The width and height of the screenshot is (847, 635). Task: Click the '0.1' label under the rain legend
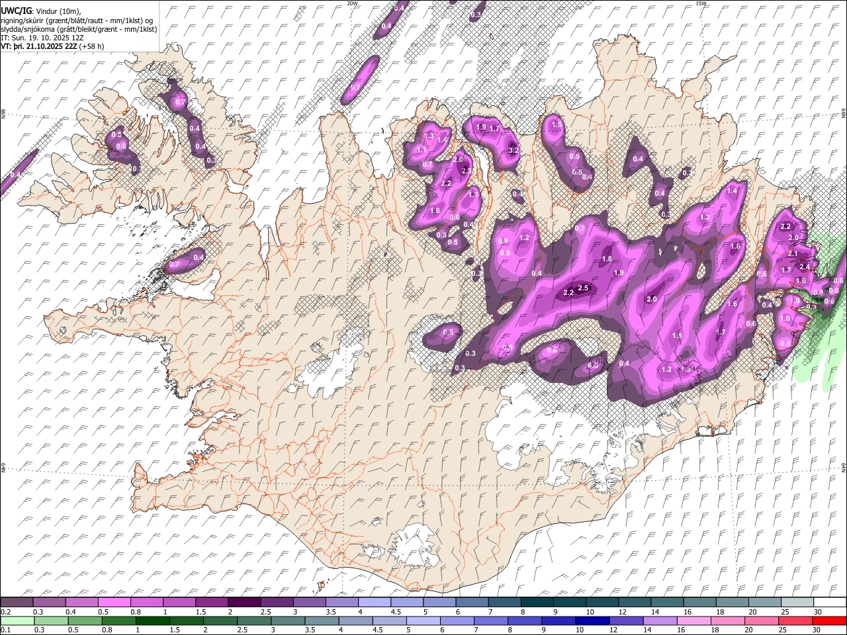pos(5,630)
